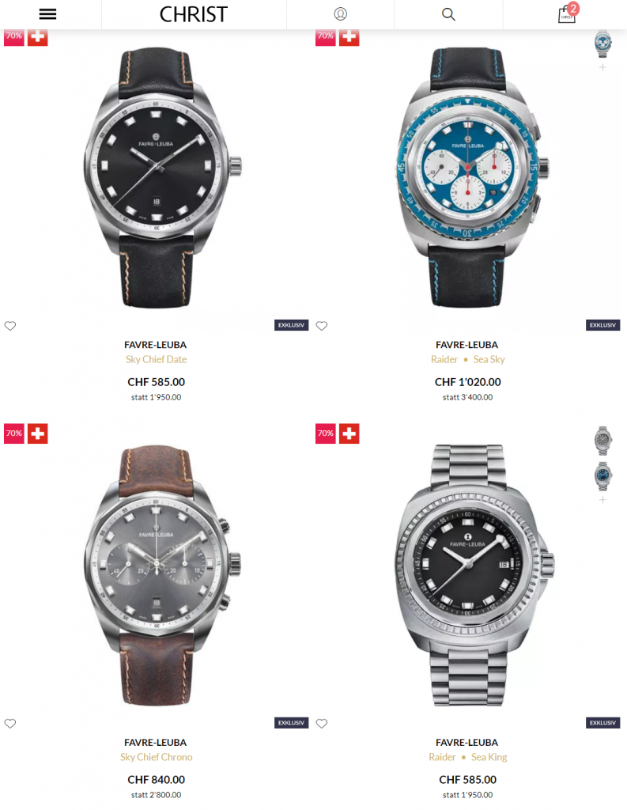Select the blue-dial Sea King variant thumbnail
The image size is (627, 810).
pyautogui.click(x=602, y=476)
